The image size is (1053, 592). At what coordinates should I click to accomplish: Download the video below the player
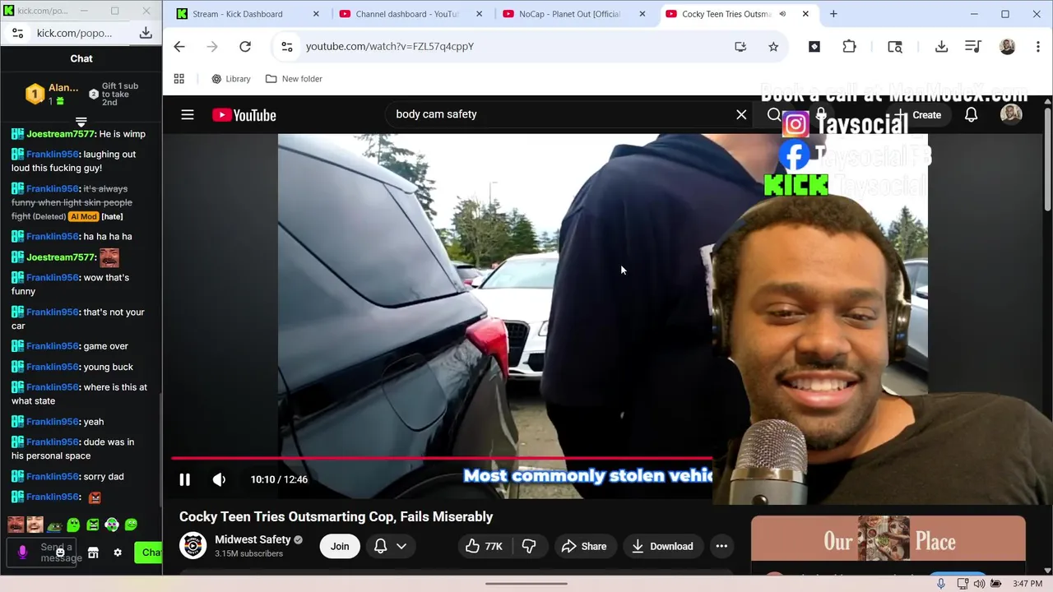point(662,546)
